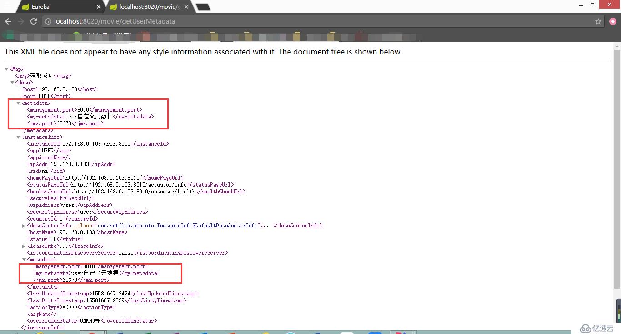Click the overriddenStatus value UNKNOWN
Screen dimensions: 621x334
point(90,321)
